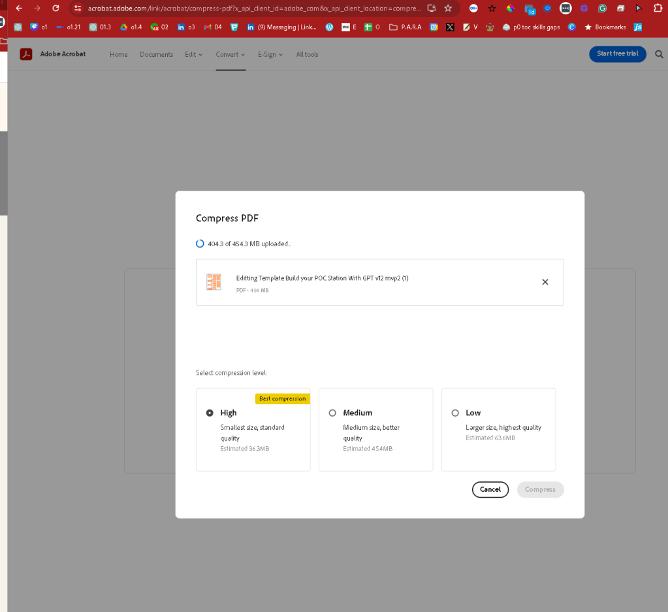Viewport: 668px width, 612px height.
Task: Click the install app icon in address bar
Action: coord(432,8)
